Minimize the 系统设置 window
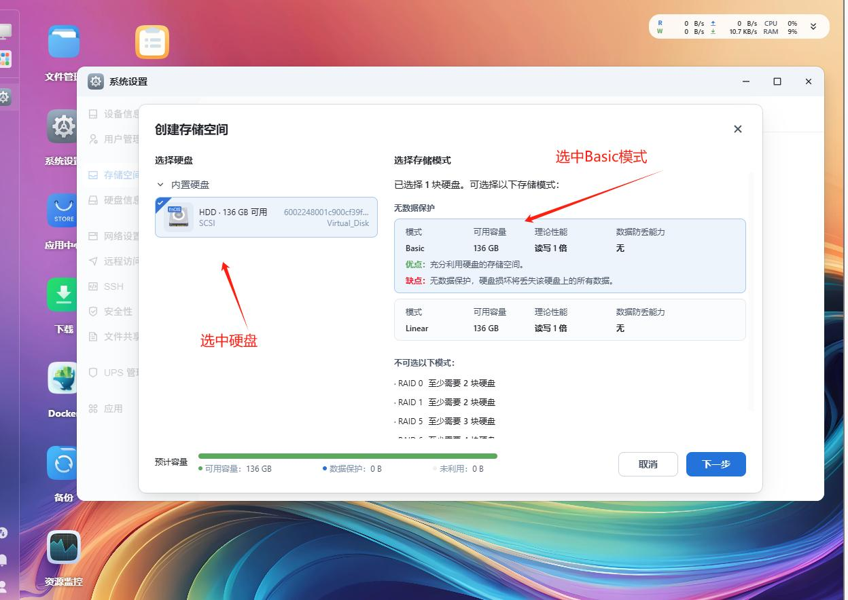 click(746, 81)
